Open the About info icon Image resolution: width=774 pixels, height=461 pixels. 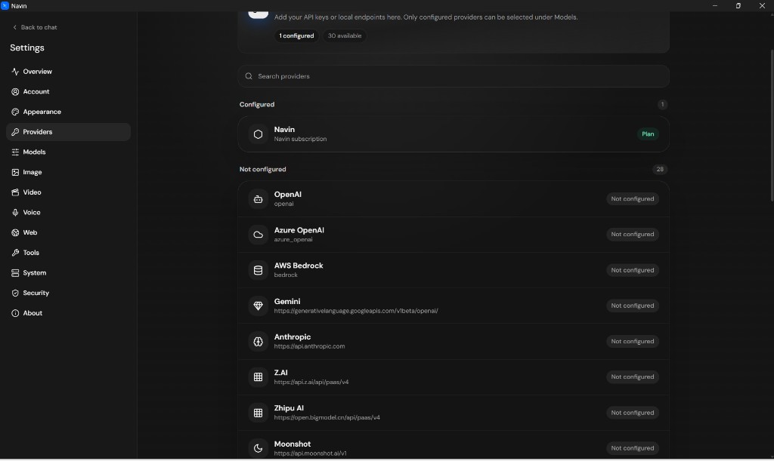pyautogui.click(x=15, y=313)
